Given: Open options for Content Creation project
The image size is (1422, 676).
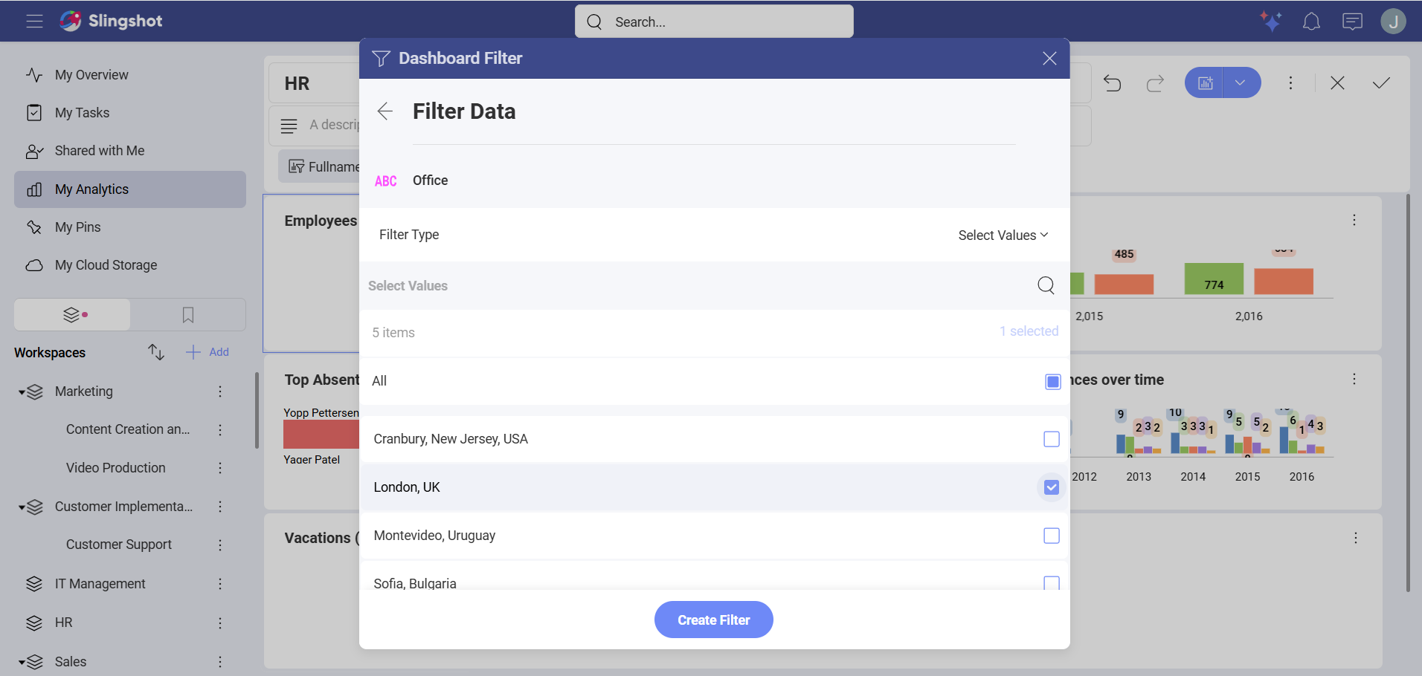Looking at the screenshot, I should (220, 429).
